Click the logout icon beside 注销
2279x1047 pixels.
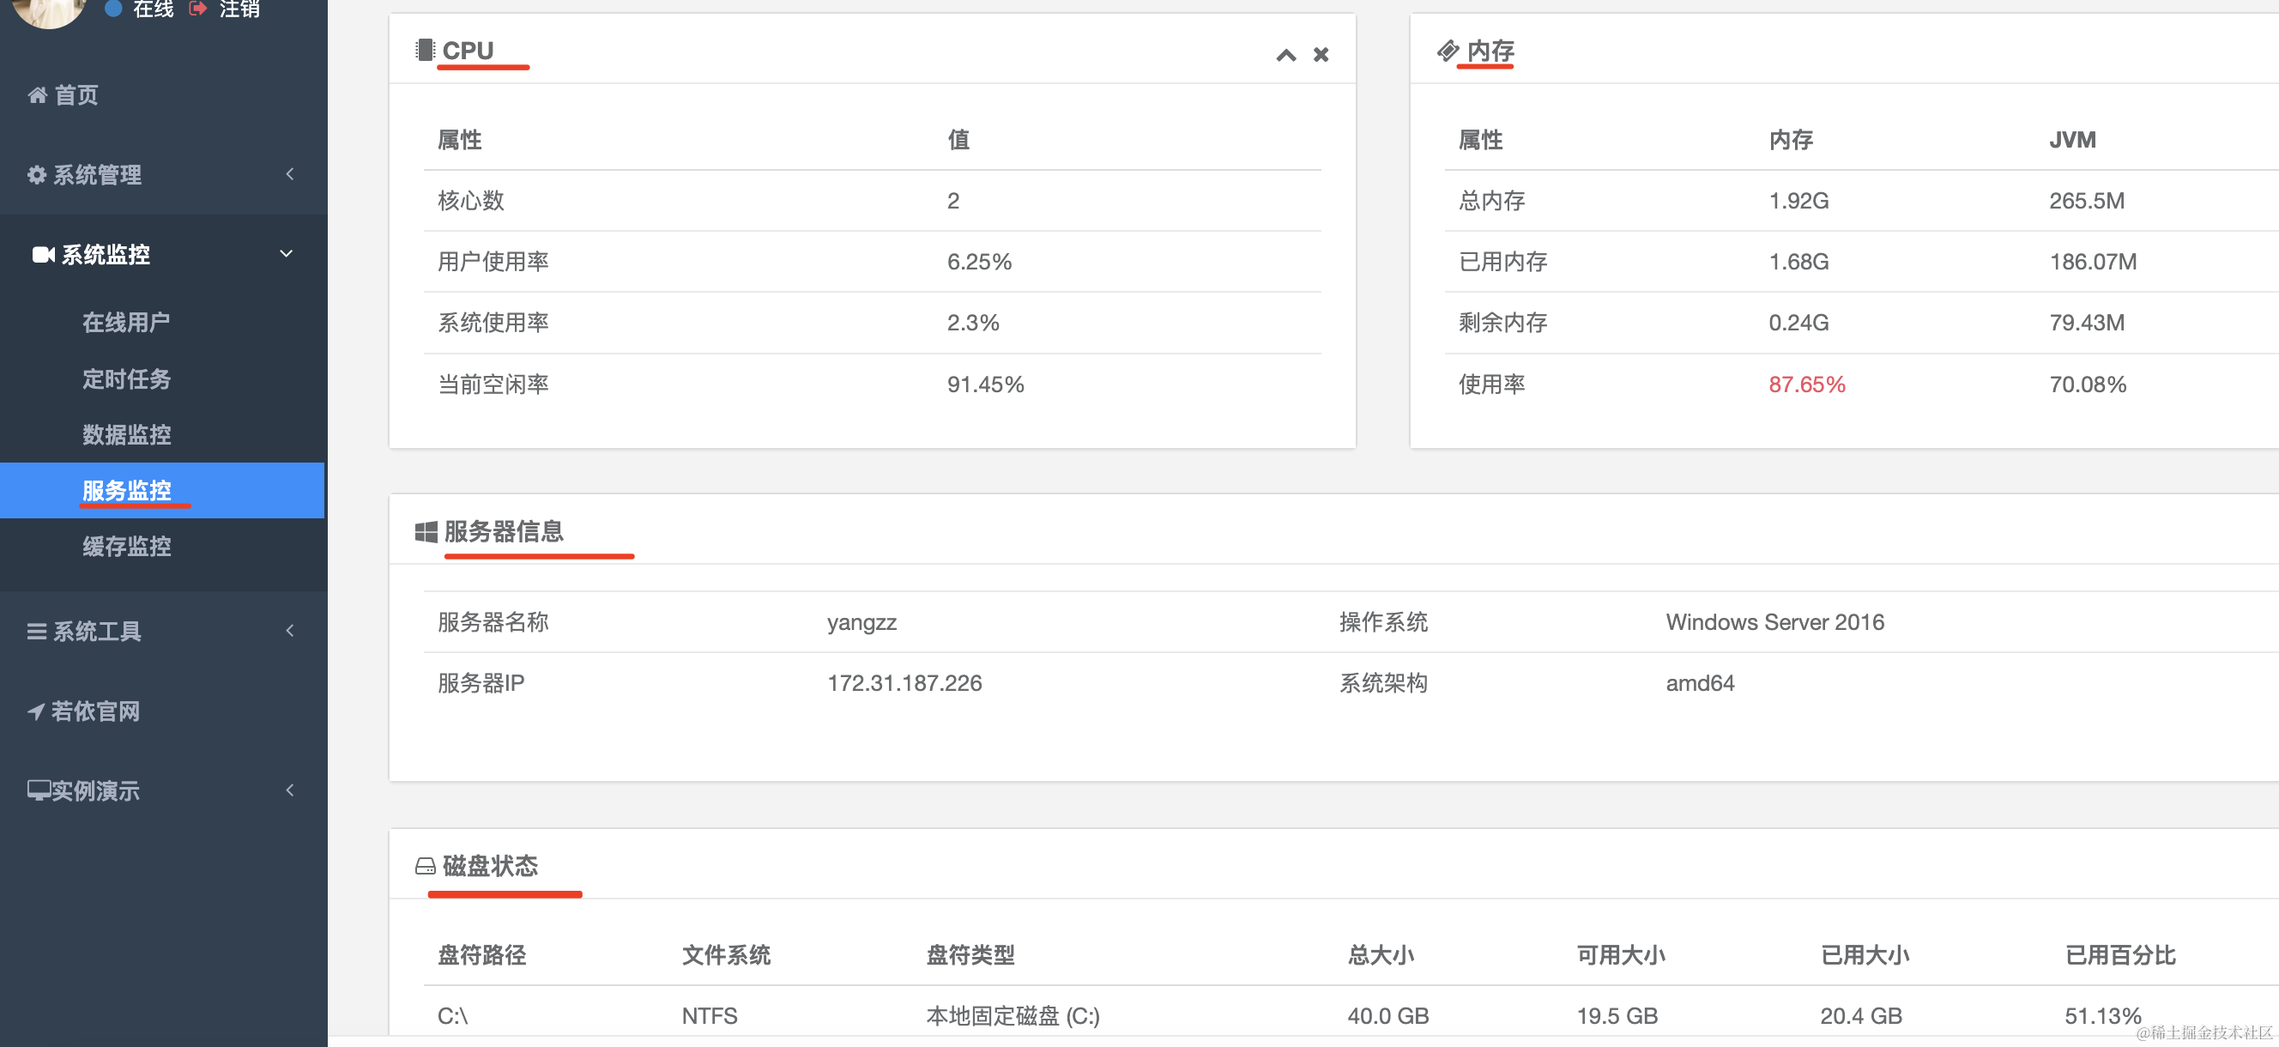tap(198, 9)
